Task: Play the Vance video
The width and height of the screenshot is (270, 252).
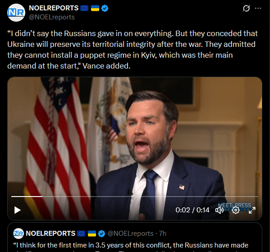Action: [x=18, y=210]
